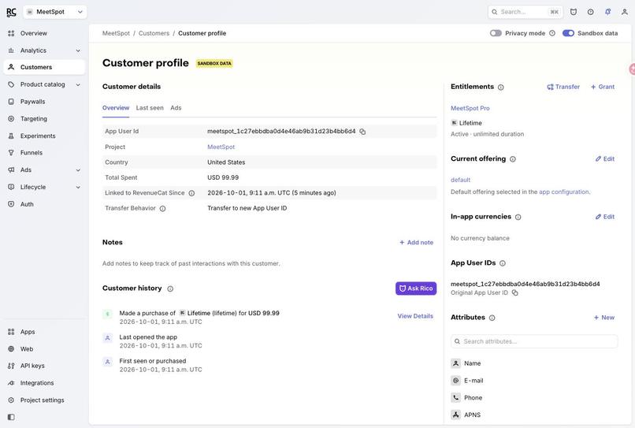Click Current offering info icon
Viewport: 635px width, 428px height.
(513, 159)
